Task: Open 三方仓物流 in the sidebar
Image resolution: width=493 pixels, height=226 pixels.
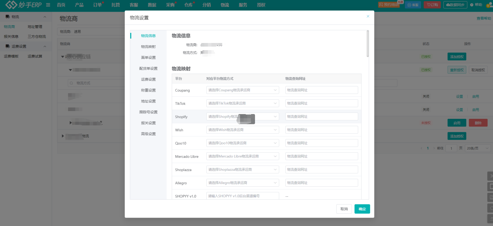Action: 37,37
